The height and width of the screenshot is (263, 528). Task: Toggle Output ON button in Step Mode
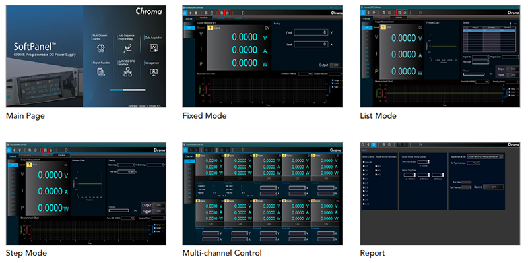158,205
